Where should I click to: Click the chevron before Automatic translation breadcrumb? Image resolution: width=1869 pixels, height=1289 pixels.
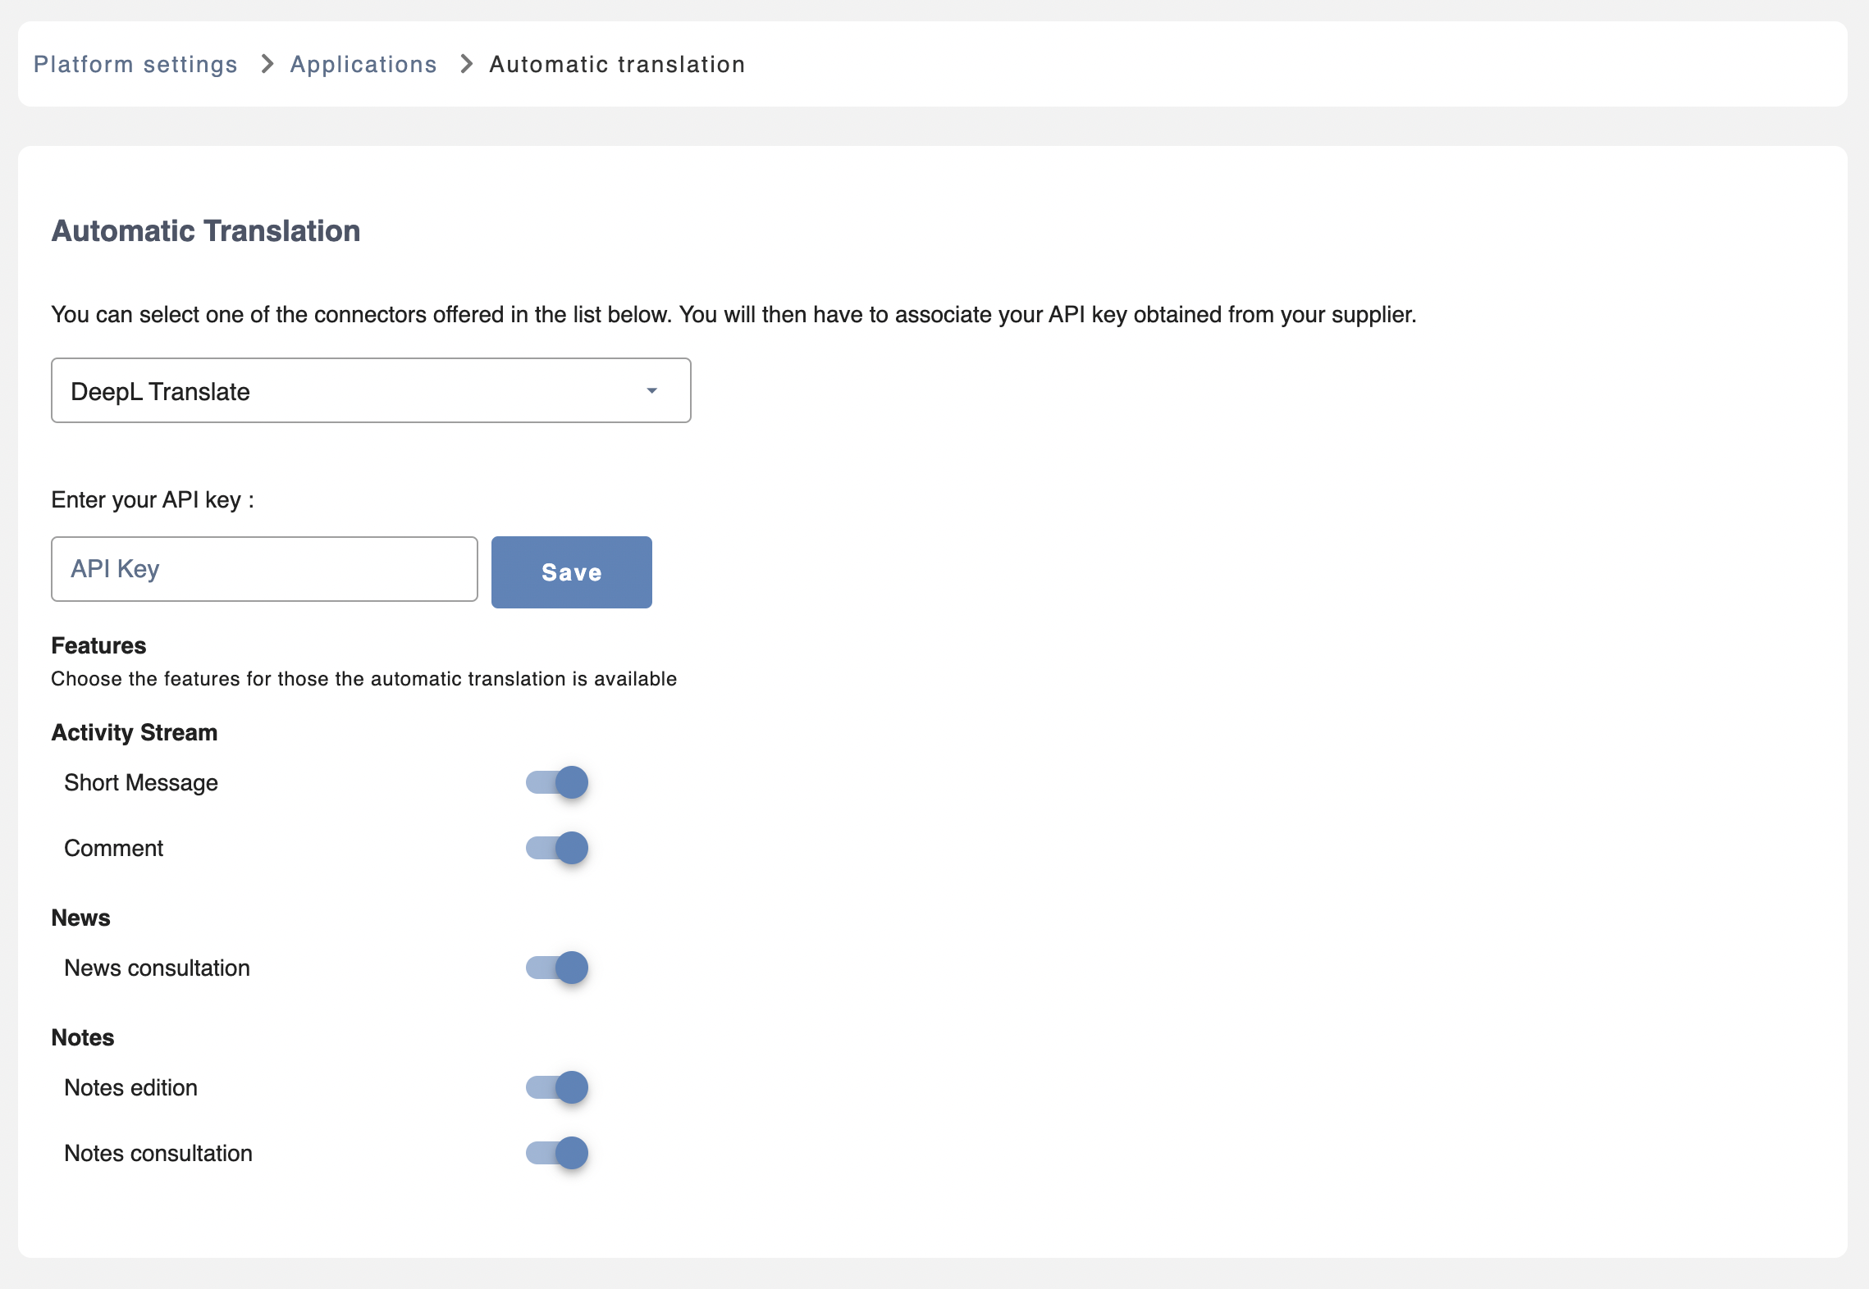[466, 64]
